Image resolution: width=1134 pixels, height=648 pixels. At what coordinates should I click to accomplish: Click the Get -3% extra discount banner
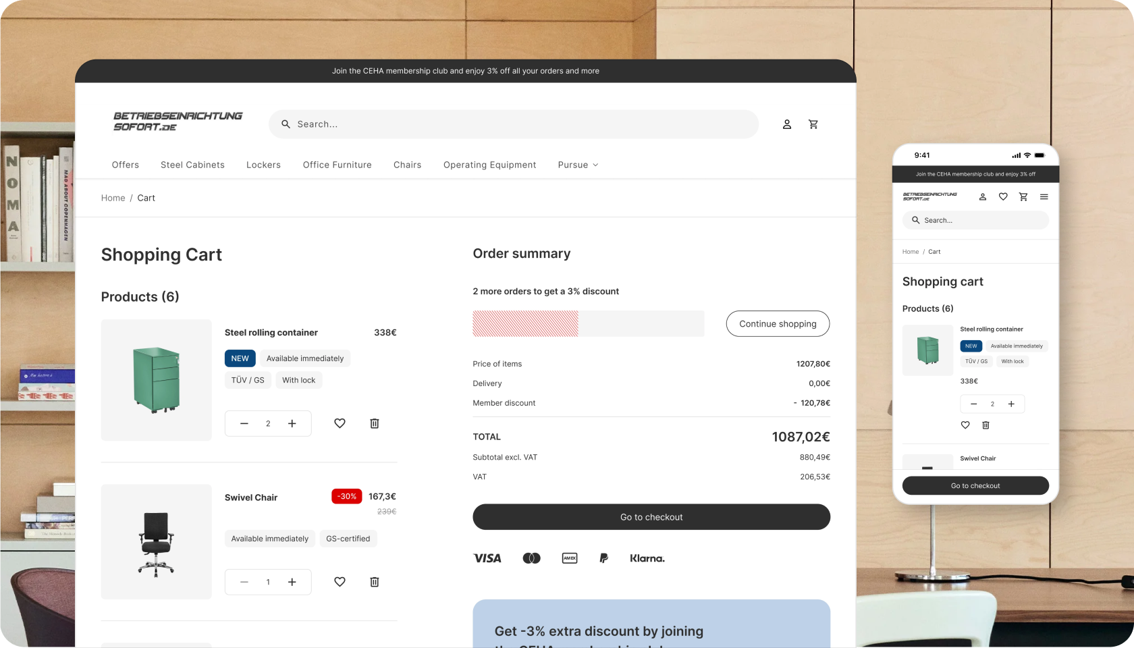(x=651, y=624)
